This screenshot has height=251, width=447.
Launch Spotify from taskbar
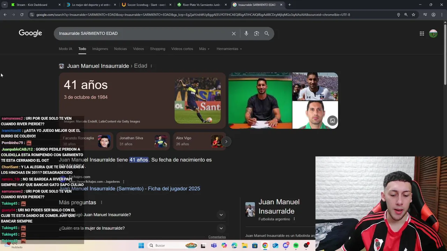point(296,245)
